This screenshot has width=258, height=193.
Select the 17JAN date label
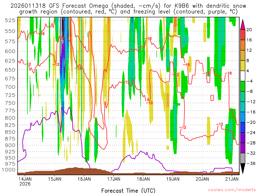pos(114,179)
